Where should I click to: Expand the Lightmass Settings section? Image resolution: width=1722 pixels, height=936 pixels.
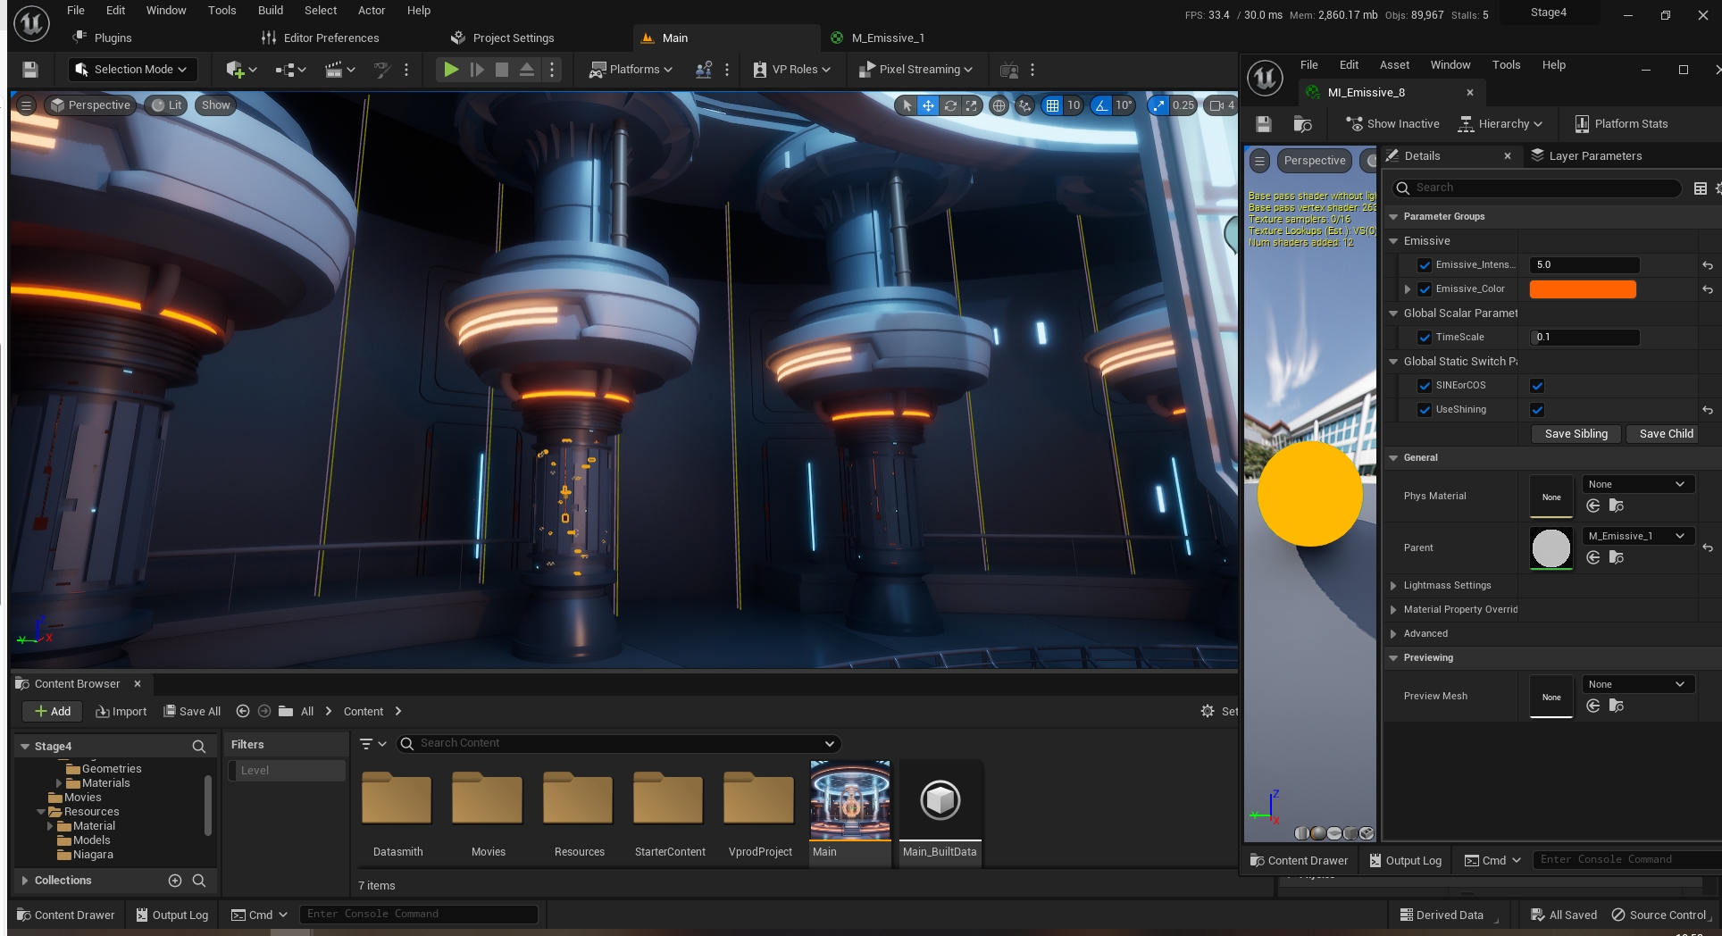pos(1393,586)
